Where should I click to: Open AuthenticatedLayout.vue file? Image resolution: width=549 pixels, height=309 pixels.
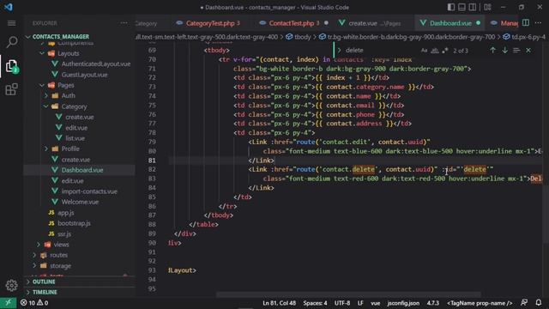coord(95,64)
